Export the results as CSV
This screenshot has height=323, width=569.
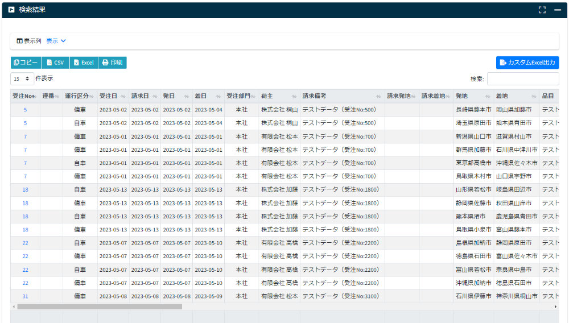coord(55,63)
